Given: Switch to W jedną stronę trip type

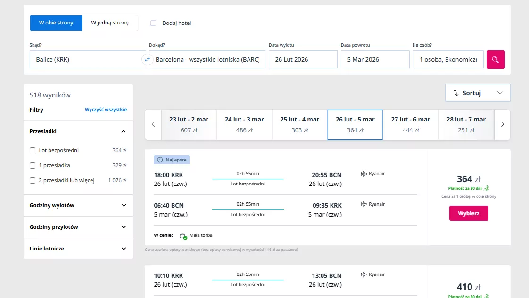Looking at the screenshot, I should pyautogui.click(x=110, y=23).
